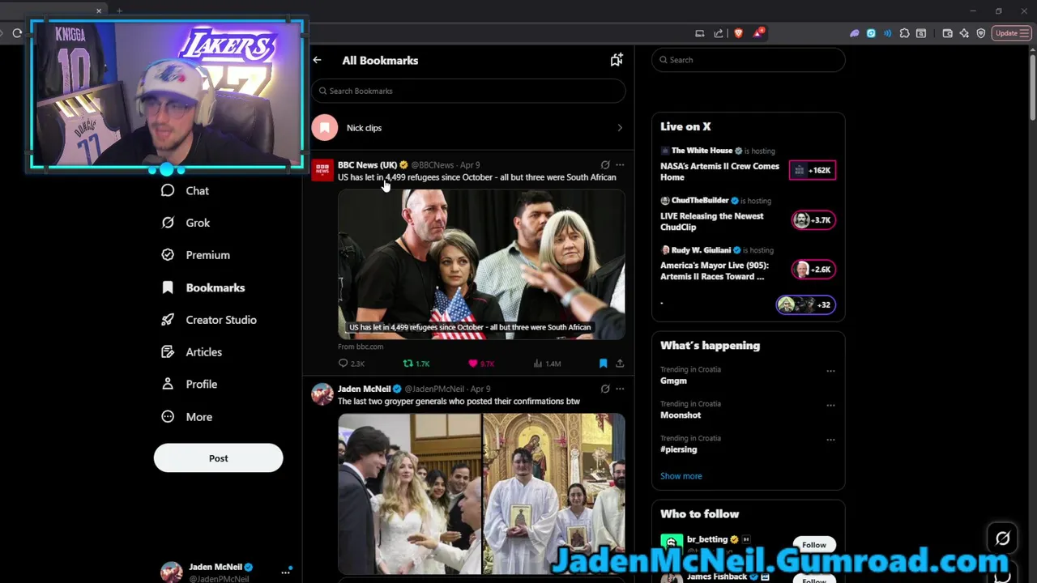
Task: Open Grok in the sidebar
Action: [186, 223]
